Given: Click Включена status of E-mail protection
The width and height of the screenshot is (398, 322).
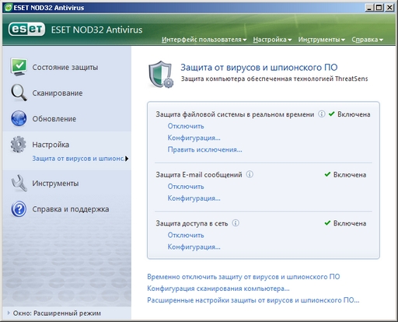Looking at the screenshot, I should (x=350, y=175).
